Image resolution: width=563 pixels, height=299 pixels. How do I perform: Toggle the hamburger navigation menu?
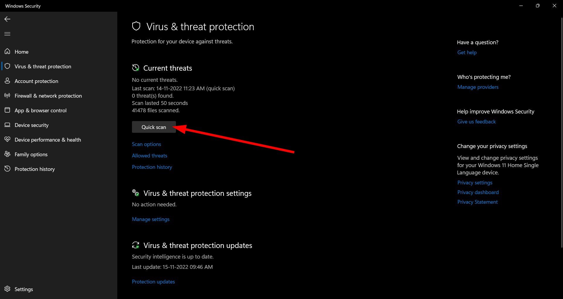[7, 34]
